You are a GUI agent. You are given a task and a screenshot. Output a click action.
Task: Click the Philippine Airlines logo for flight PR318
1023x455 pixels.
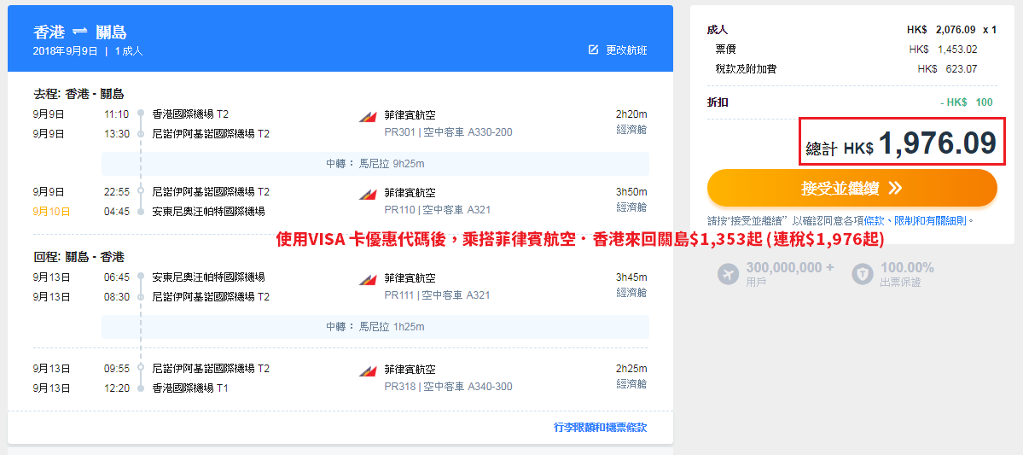click(368, 370)
